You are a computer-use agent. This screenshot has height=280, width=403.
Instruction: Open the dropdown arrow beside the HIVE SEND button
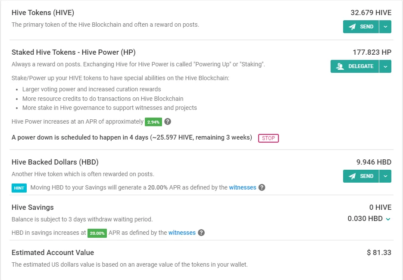pyautogui.click(x=385, y=27)
